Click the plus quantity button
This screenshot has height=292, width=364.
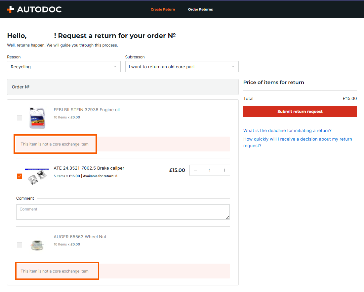coord(224,170)
